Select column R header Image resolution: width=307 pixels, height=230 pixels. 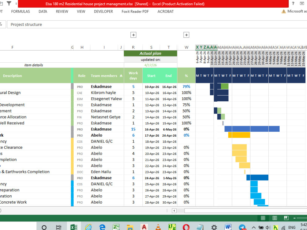(x=133, y=47)
